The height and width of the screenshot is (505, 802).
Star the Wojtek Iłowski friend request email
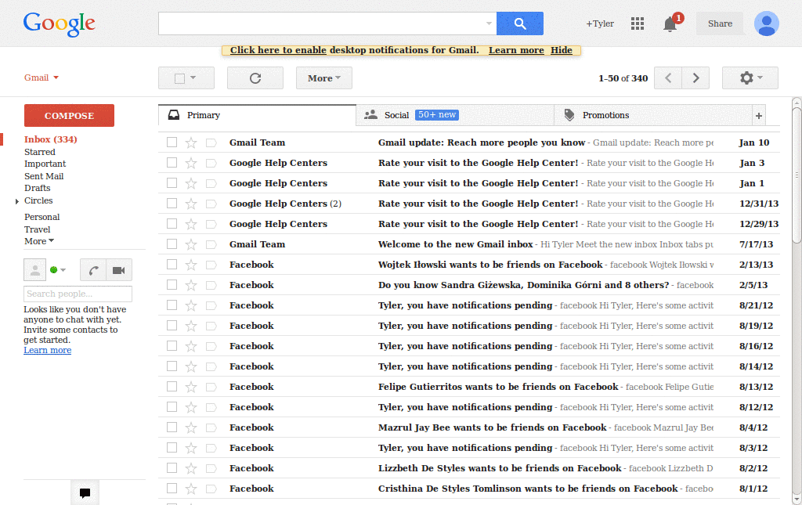pyautogui.click(x=191, y=265)
